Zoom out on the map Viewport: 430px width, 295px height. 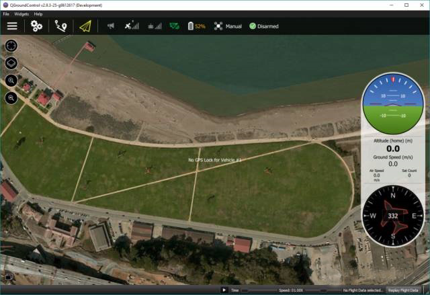pos(11,98)
